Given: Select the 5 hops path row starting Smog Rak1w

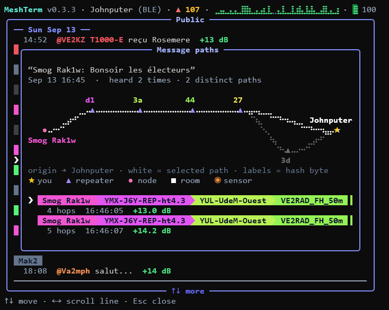Looking at the screenshot, I should point(195,221).
